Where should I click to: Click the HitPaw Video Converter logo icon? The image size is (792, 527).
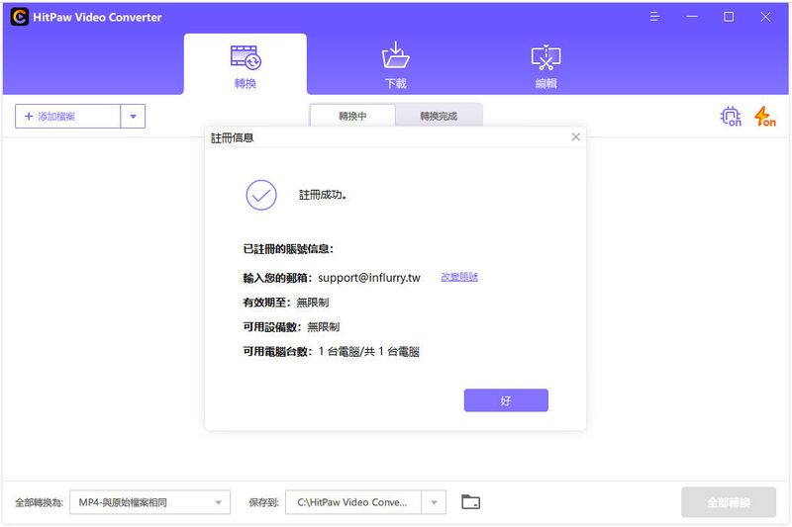pos(19,17)
